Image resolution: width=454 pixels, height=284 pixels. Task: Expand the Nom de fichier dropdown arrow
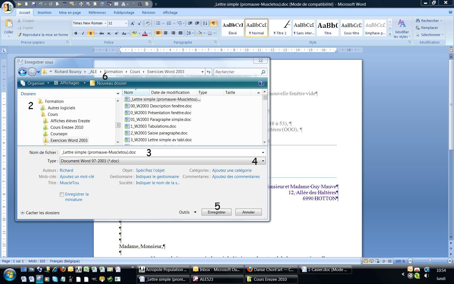263,153
